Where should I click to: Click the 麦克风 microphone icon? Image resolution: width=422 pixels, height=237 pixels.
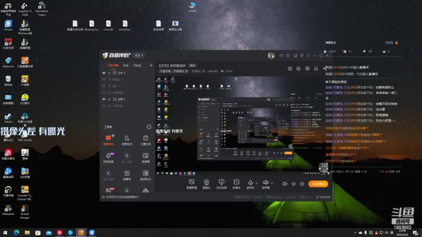(x=250, y=183)
